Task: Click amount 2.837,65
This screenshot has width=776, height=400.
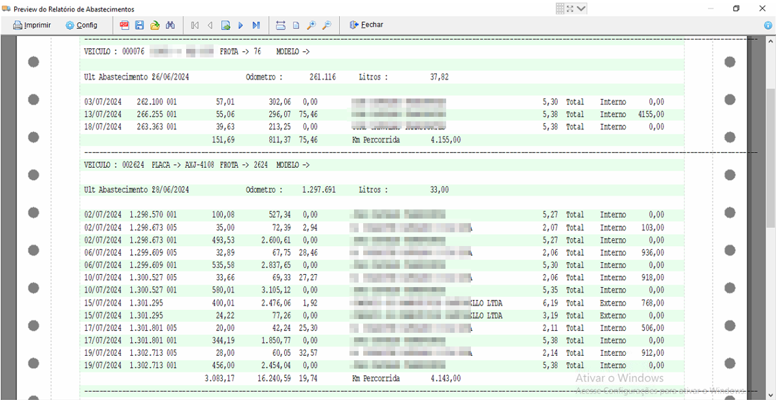Action: point(276,265)
